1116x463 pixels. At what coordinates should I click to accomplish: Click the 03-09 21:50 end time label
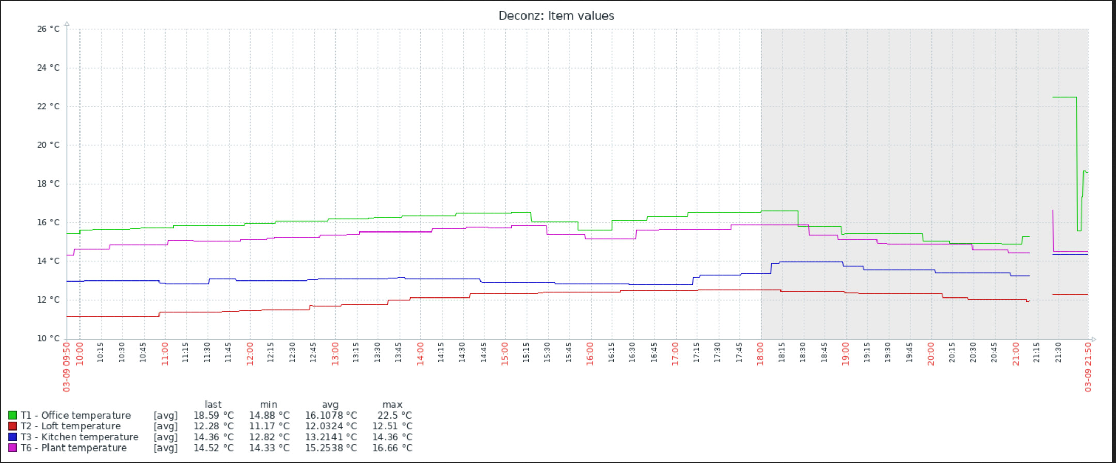1088,366
